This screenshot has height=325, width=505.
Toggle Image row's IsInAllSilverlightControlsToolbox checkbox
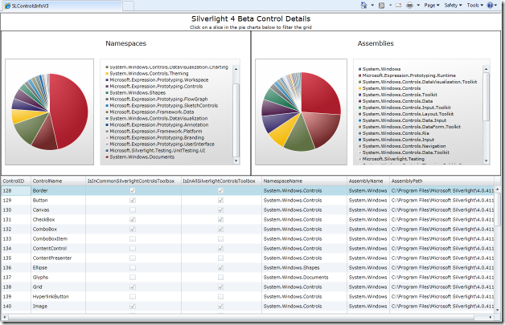pyautogui.click(x=220, y=307)
